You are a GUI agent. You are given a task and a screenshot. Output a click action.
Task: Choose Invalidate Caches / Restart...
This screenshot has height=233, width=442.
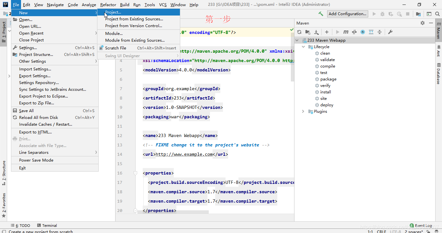click(x=55, y=124)
